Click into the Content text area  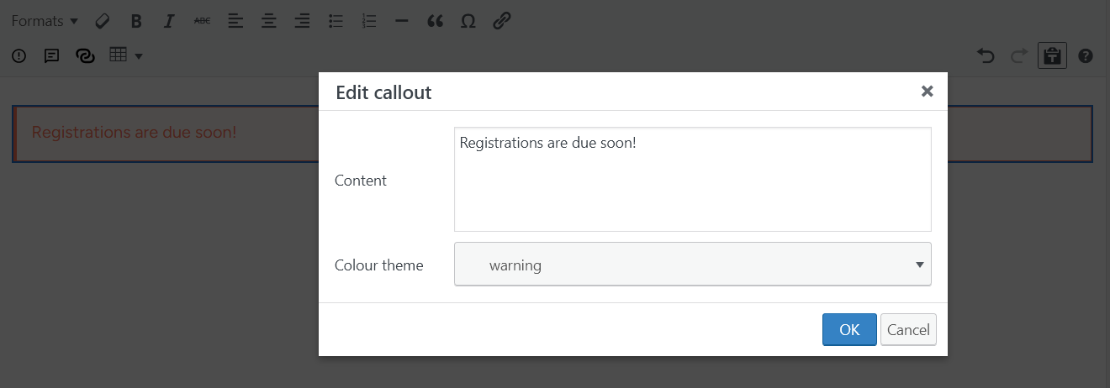point(692,179)
